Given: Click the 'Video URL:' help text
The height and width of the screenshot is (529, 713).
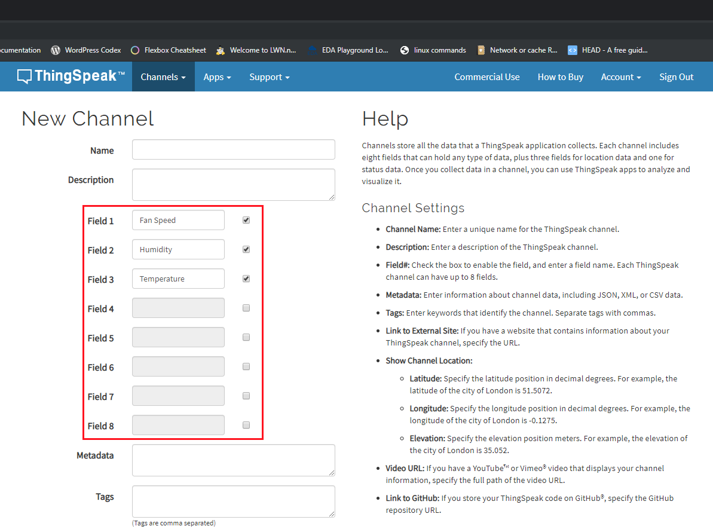Looking at the screenshot, I should [x=405, y=468].
